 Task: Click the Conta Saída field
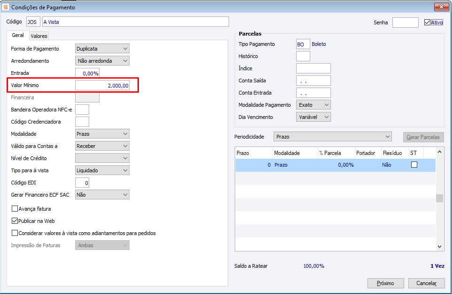[x=314, y=81]
